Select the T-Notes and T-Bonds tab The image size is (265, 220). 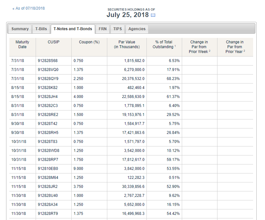click(73, 29)
